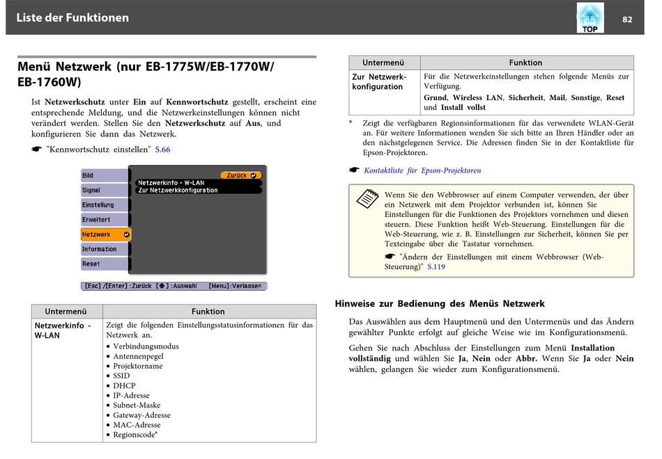Click the Antennenpegel list item
Image resolution: width=662 pixels, height=459 pixels.
pos(138,357)
